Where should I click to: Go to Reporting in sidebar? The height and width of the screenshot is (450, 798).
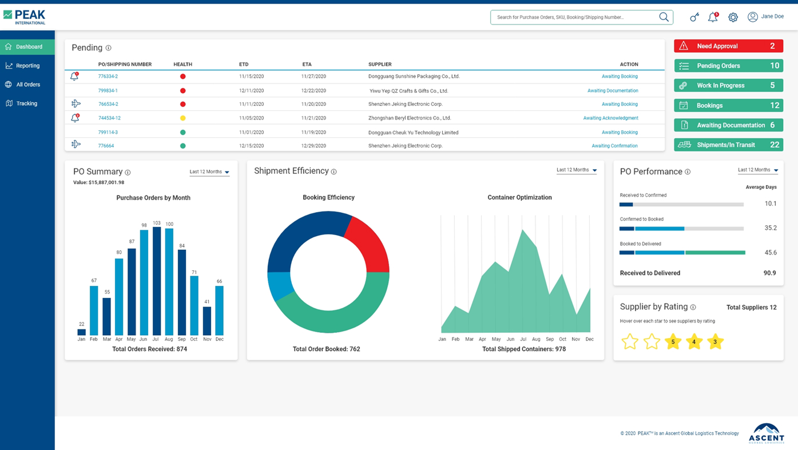[27, 66]
